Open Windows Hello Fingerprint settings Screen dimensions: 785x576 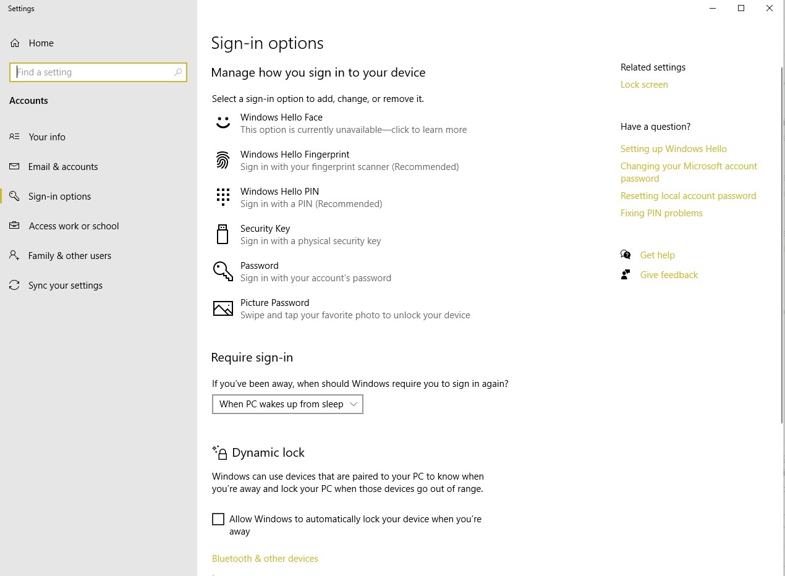(x=295, y=160)
